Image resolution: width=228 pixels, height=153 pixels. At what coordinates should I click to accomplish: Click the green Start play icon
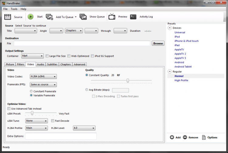30,17
